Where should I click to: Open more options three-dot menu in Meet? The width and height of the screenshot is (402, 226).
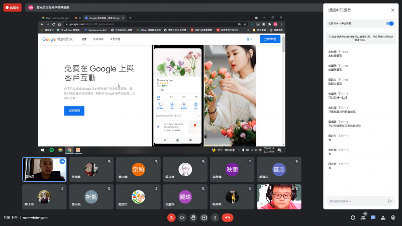[x=215, y=217]
